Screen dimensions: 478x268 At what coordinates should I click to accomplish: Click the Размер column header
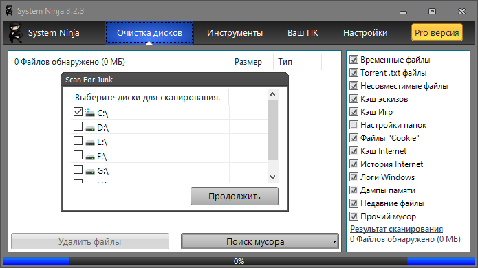[252, 62]
